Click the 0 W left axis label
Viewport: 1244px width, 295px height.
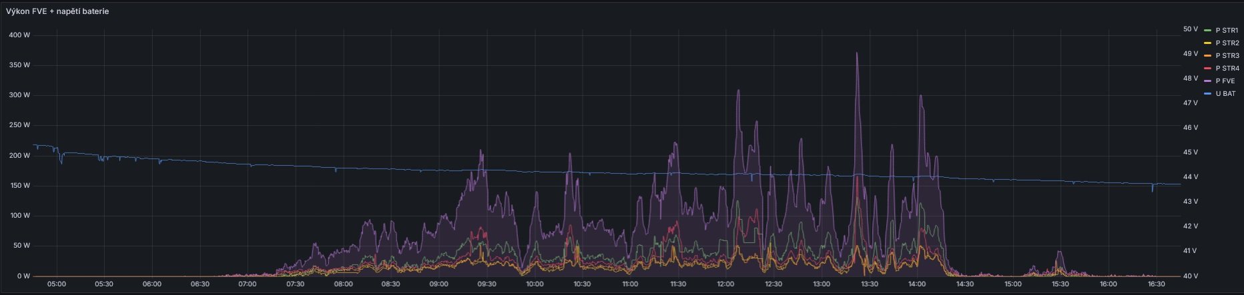(23, 276)
